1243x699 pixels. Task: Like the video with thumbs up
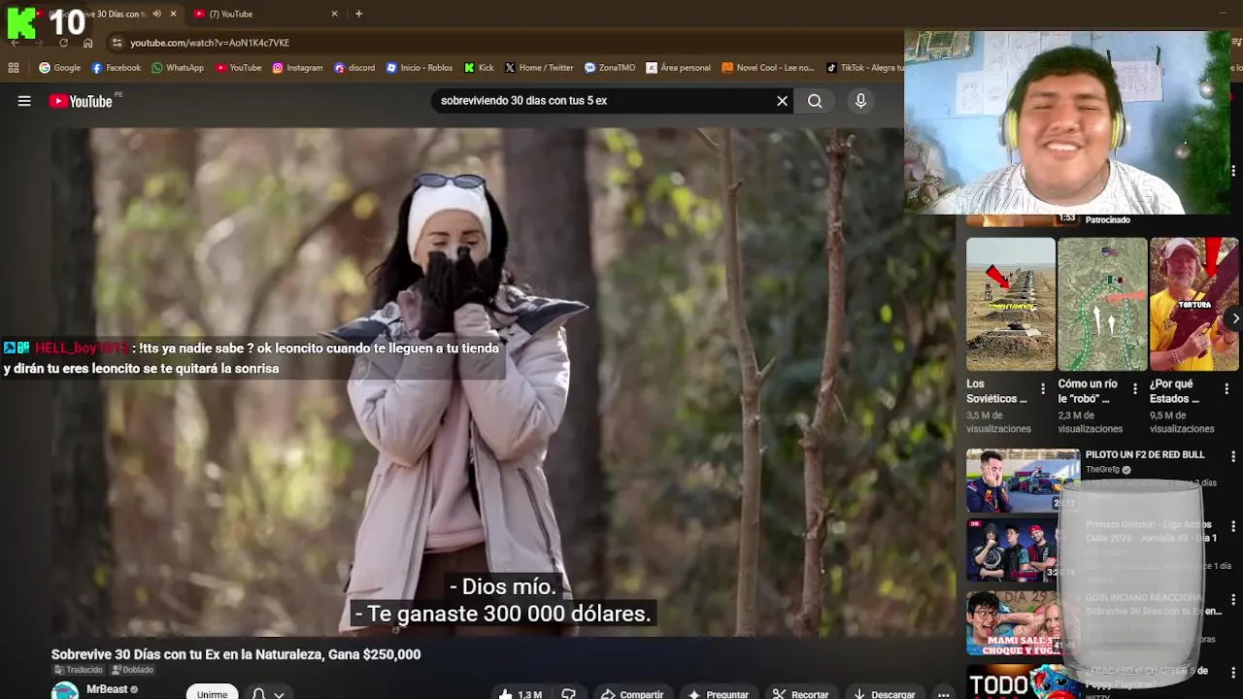point(520,694)
